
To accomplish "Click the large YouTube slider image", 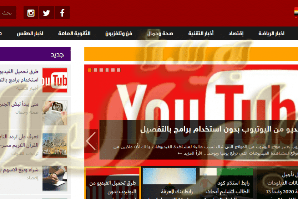I will click(x=191, y=95).
